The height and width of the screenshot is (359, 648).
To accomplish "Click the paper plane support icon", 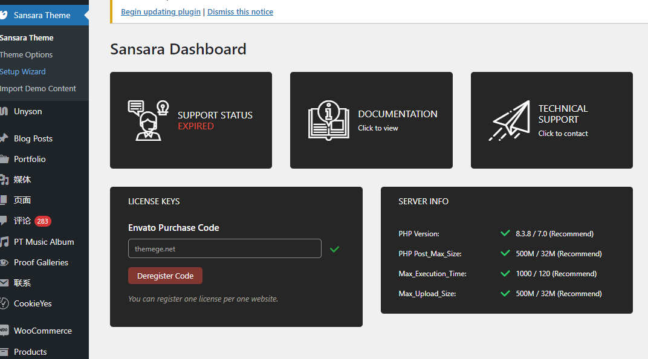I will click(509, 120).
